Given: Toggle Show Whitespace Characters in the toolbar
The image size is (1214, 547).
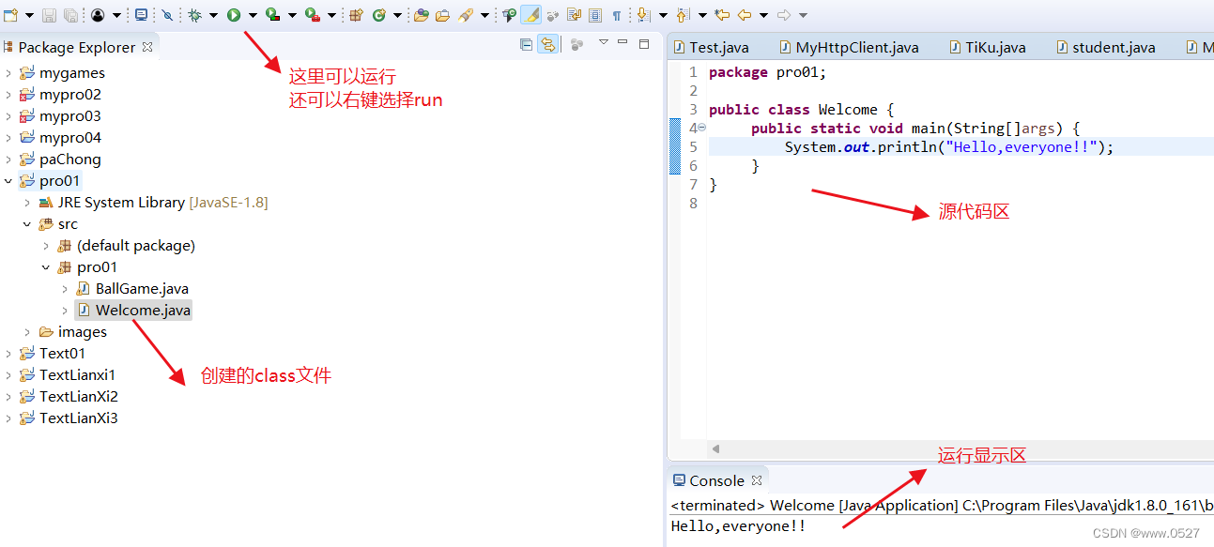Looking at the screenshot, I should [617, 14].
